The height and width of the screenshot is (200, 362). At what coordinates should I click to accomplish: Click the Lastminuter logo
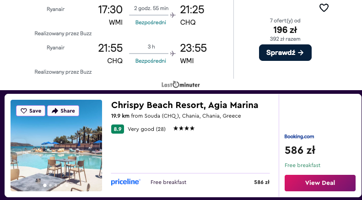181,85
